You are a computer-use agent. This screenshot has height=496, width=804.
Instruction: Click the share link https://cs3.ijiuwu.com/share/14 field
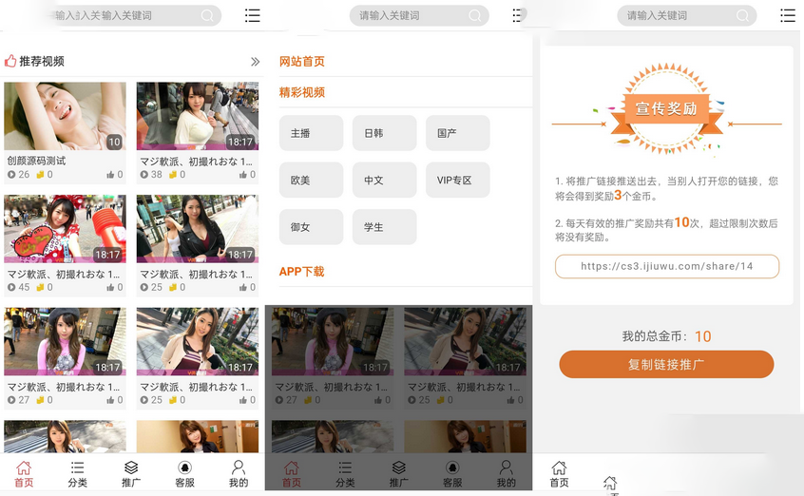tap(667, 266)
